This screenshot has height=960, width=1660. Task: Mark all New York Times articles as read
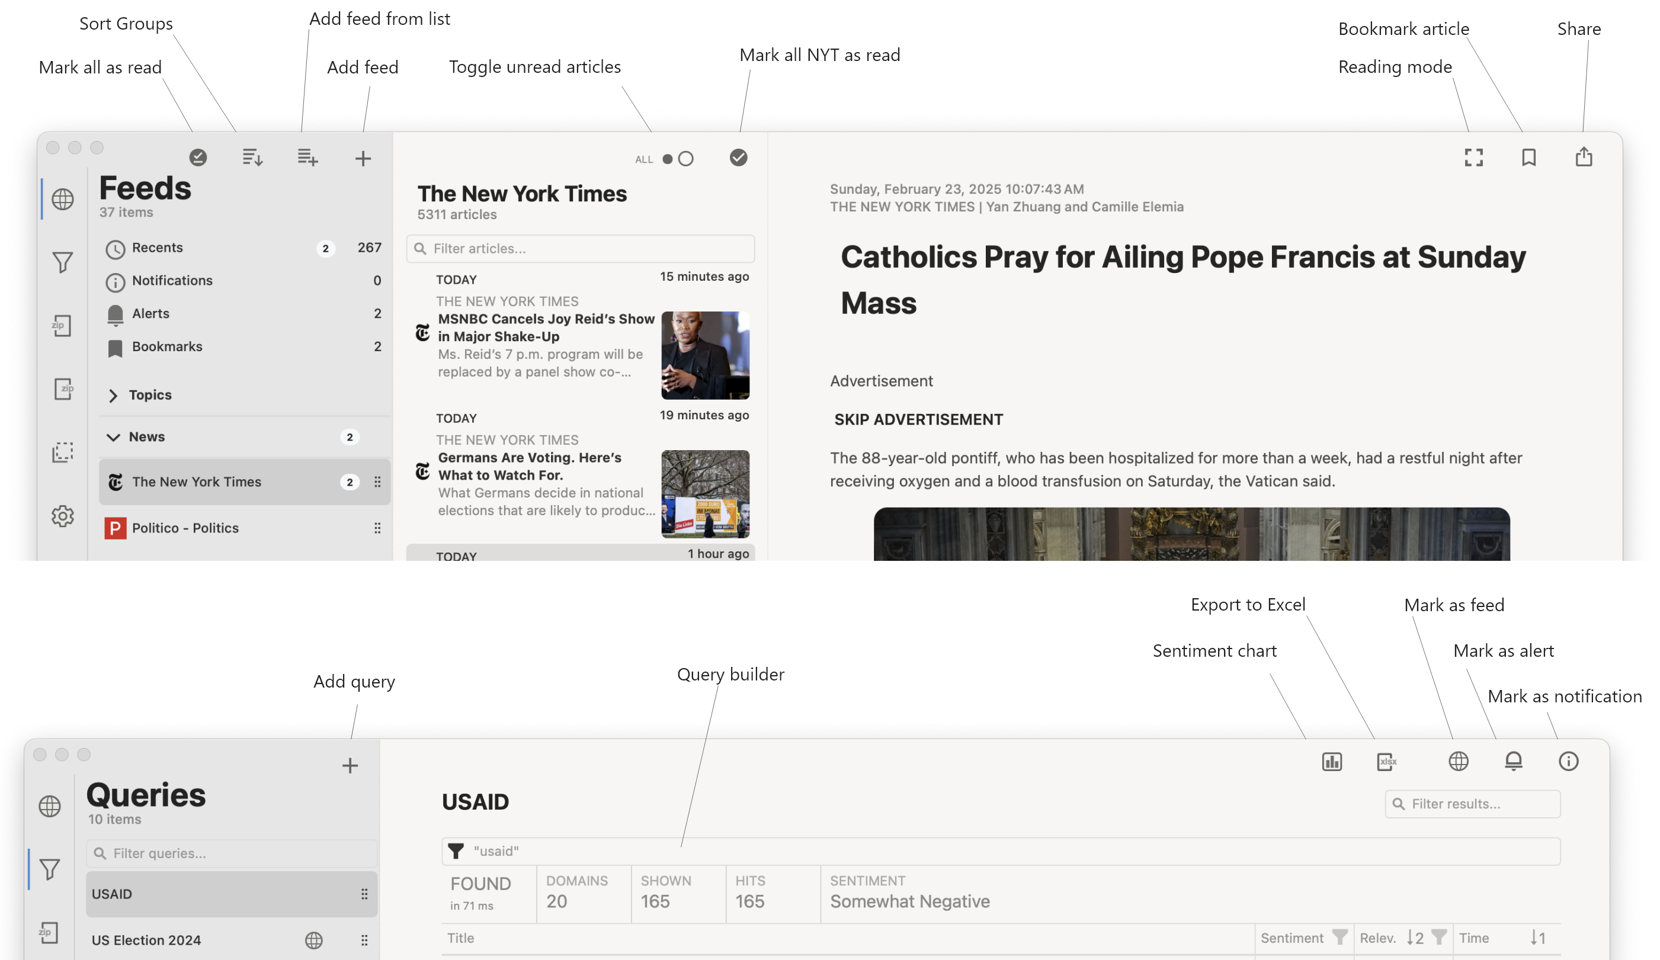738,158
